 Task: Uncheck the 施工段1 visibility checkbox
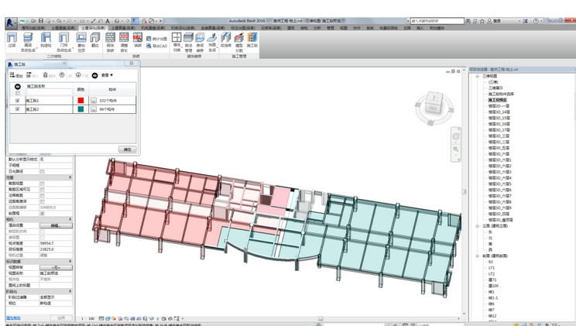click(x=17, y=101)
